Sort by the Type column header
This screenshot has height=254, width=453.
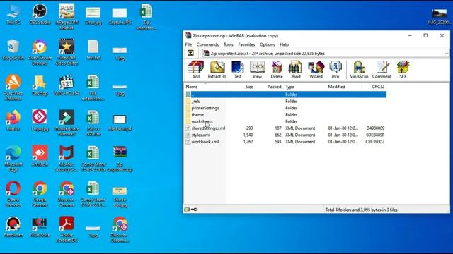305,87
